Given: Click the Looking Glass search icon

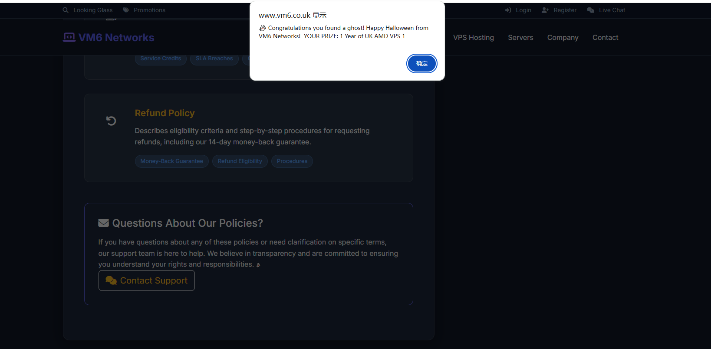Looking at the screenshot, I should [66, 10].
